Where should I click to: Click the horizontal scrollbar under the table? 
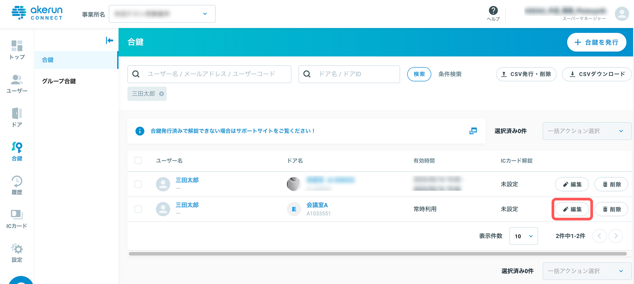[378, 254]
